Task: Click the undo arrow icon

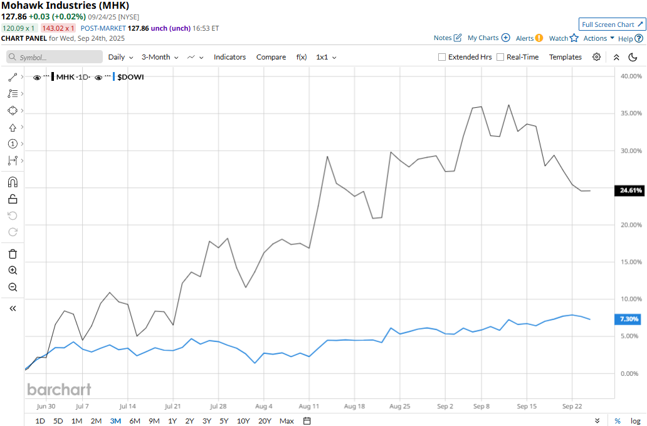Action: point(13,216)
